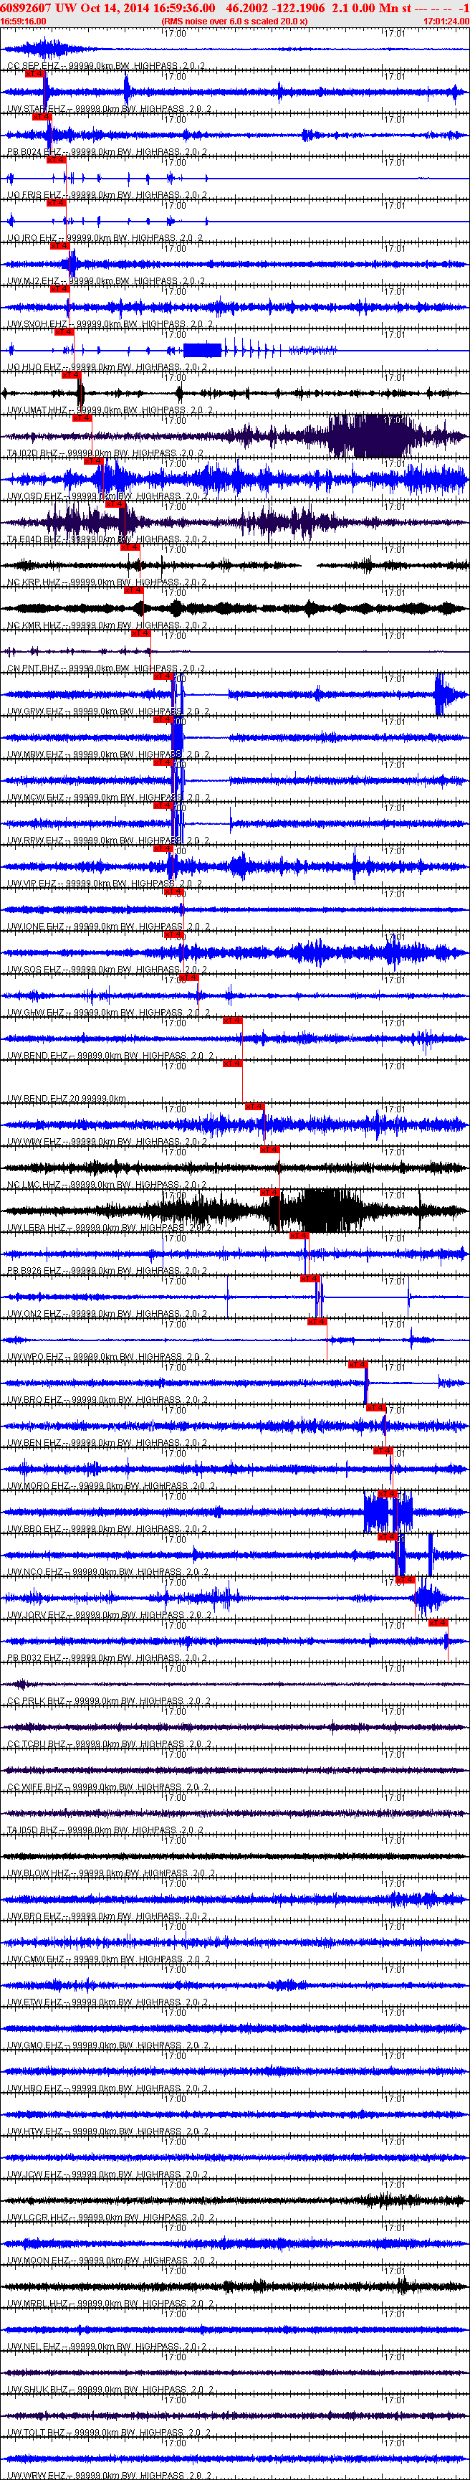The width and height of the screenshot is (470, 2480).
Task: Click red pick marker on CC SEP trace
Action: click(x=34, y=73)
